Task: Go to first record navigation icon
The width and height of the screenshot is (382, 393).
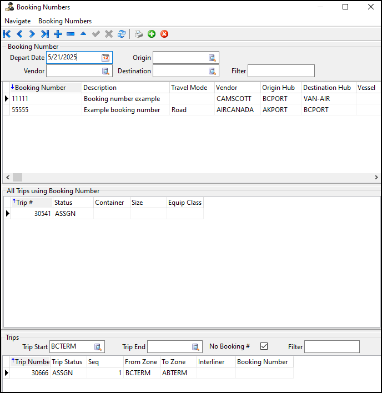Action: click(x=7, y=34)
